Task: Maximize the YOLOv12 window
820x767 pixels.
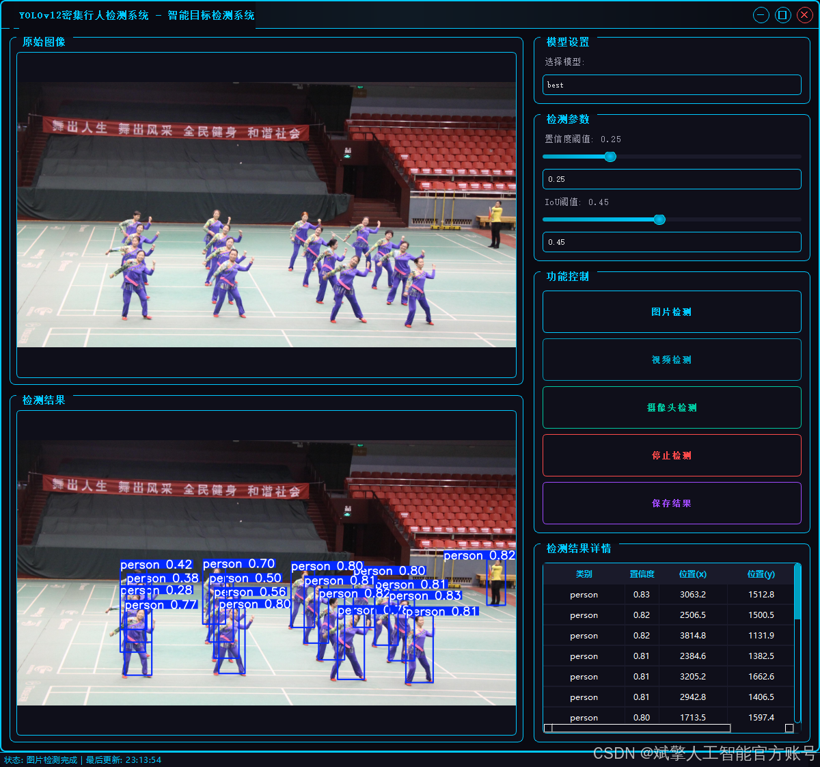Action: 783,15
